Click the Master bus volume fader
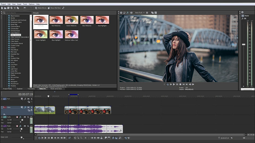 pos(244,44)
